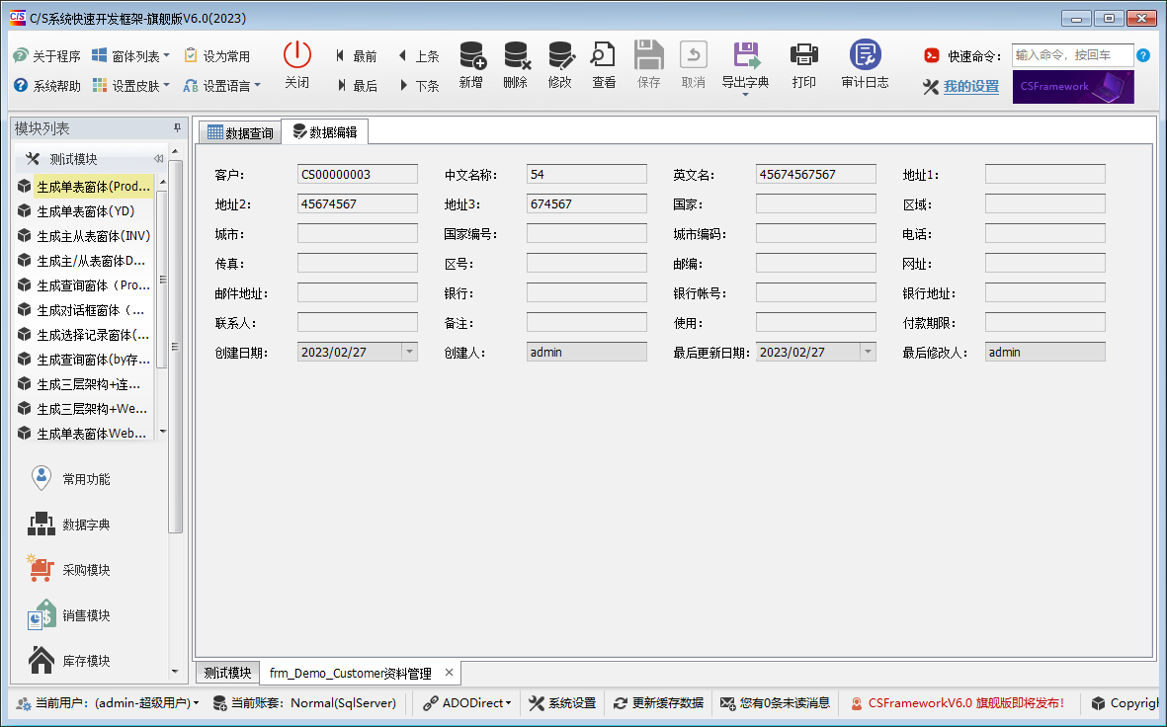Open the 创建日期 date dropdown

409,353
